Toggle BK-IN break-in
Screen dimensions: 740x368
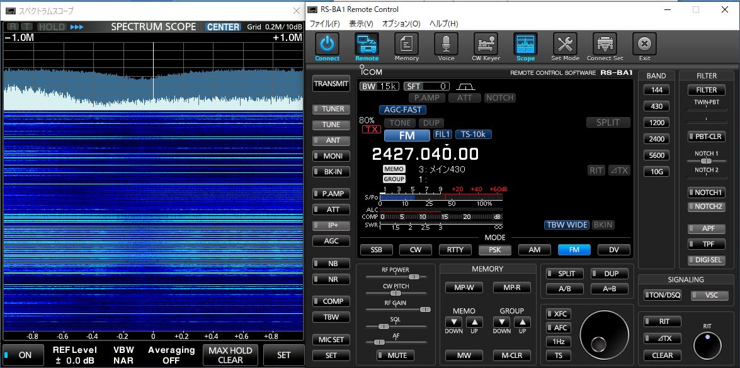(331, 172)
